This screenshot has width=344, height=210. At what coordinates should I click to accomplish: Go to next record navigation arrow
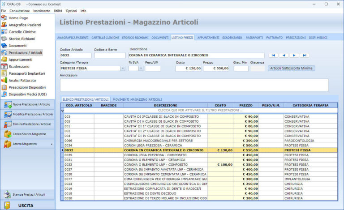click(x=294, y=56)
